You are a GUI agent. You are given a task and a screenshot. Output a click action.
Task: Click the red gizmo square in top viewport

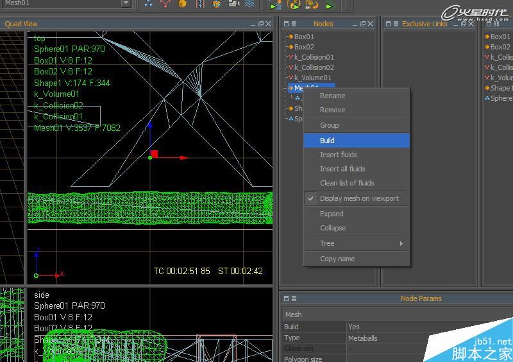pos(154,154)
